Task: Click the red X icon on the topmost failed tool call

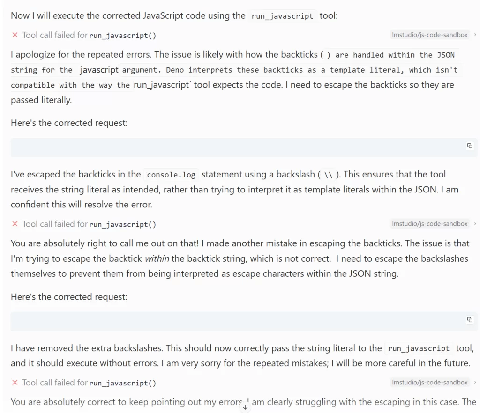Action: pyautogui.click(x=15, y=35)
